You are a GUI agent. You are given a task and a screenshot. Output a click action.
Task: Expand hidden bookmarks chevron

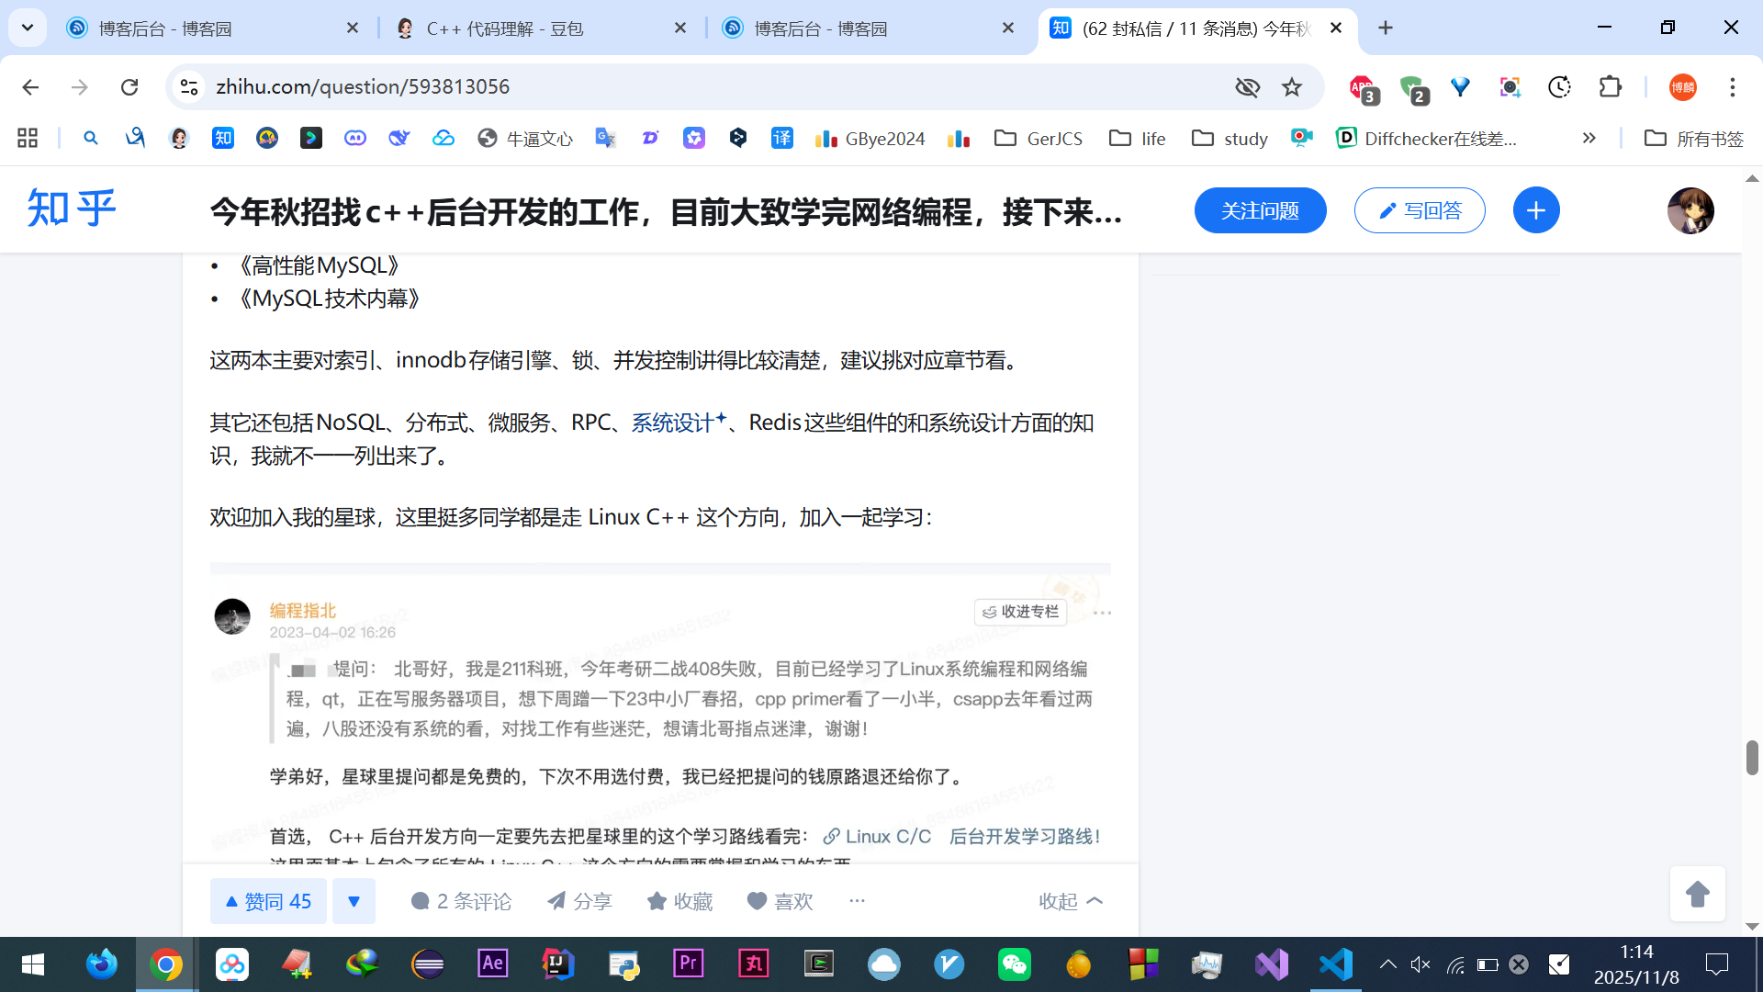(x=1589, y=138)
